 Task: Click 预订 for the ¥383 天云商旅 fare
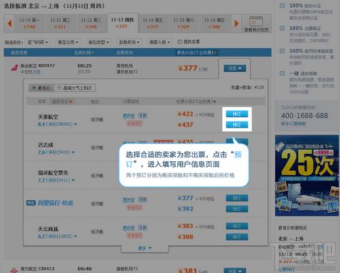[237, 226]
